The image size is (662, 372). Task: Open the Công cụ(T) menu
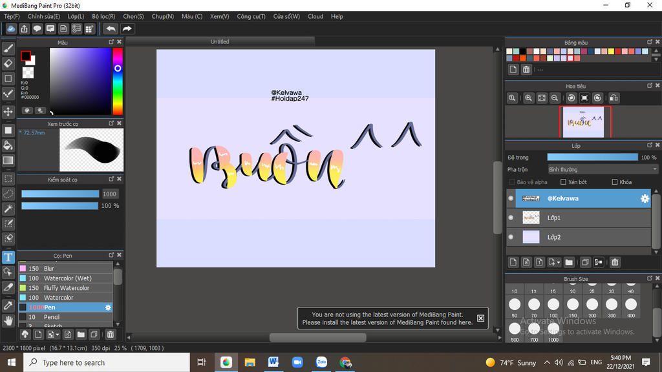pos(251,16)
